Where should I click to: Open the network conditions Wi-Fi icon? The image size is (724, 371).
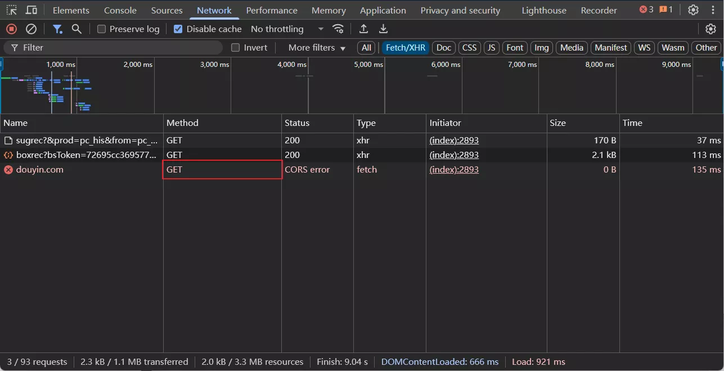338,29
